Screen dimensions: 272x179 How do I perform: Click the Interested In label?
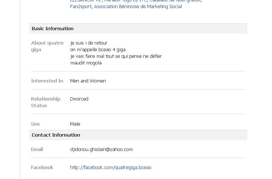(x=47, y=81)
